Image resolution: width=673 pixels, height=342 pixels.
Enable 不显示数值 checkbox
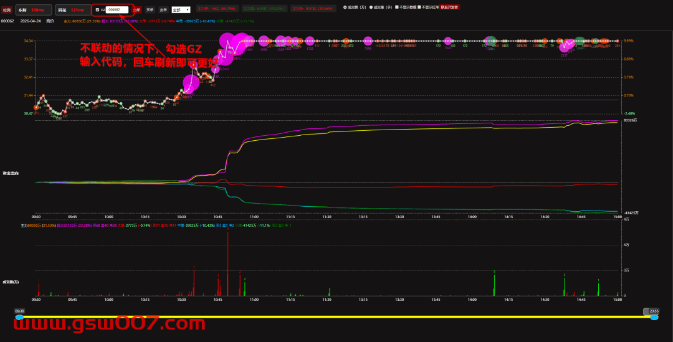(397, 7)
